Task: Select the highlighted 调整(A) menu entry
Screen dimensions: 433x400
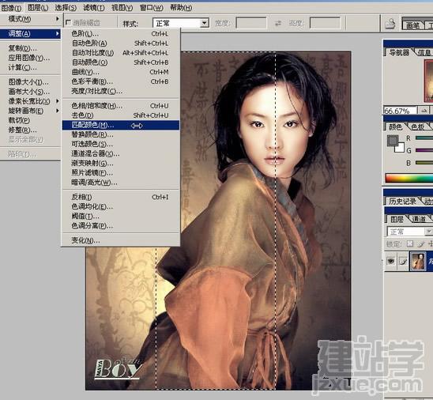Action: [x=30, y=34]
